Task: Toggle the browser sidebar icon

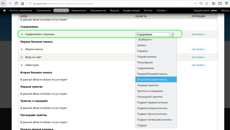Action: click(220, 3)
